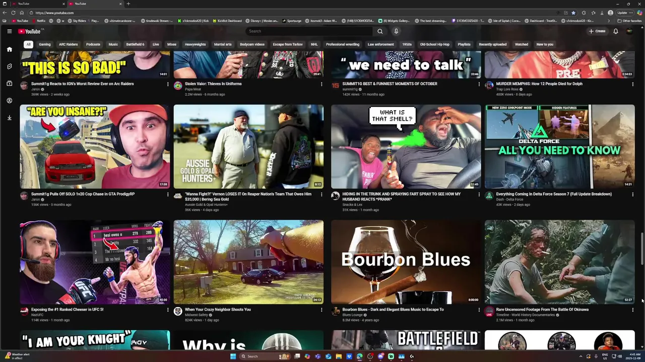This screenshot has width=645, height=362.
Task: Click the YouTube logo
Action: [30, 31]
